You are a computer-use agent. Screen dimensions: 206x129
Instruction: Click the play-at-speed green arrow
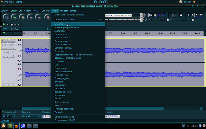[x=4, y=25]
